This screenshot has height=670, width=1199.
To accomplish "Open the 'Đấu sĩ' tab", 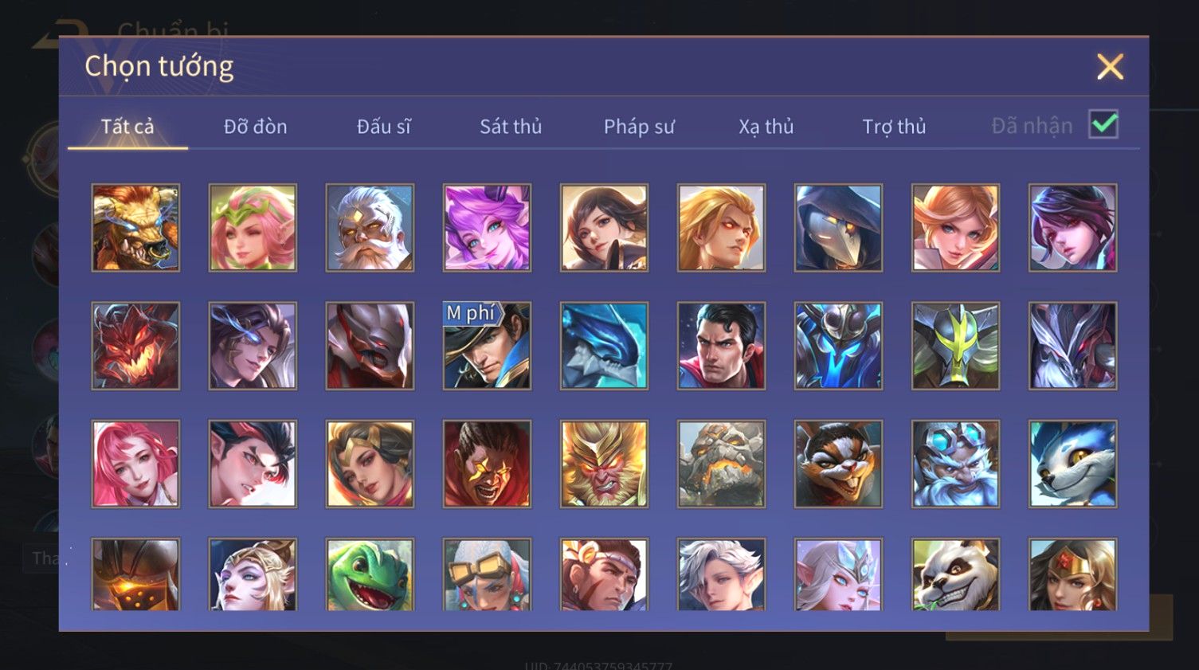I will point(383,127).
